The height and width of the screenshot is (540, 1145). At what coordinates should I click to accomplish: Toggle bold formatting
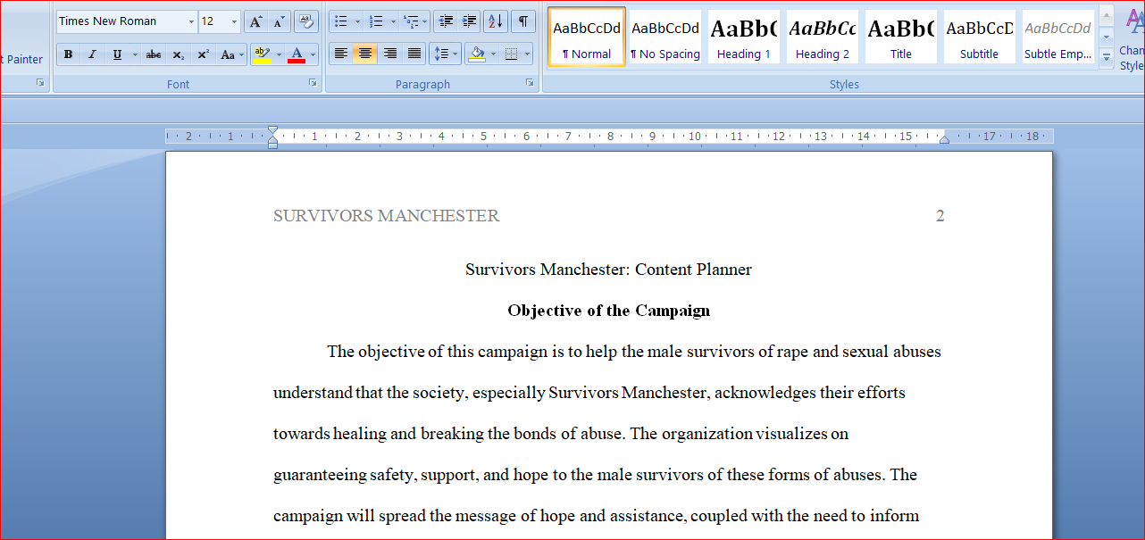69,54
